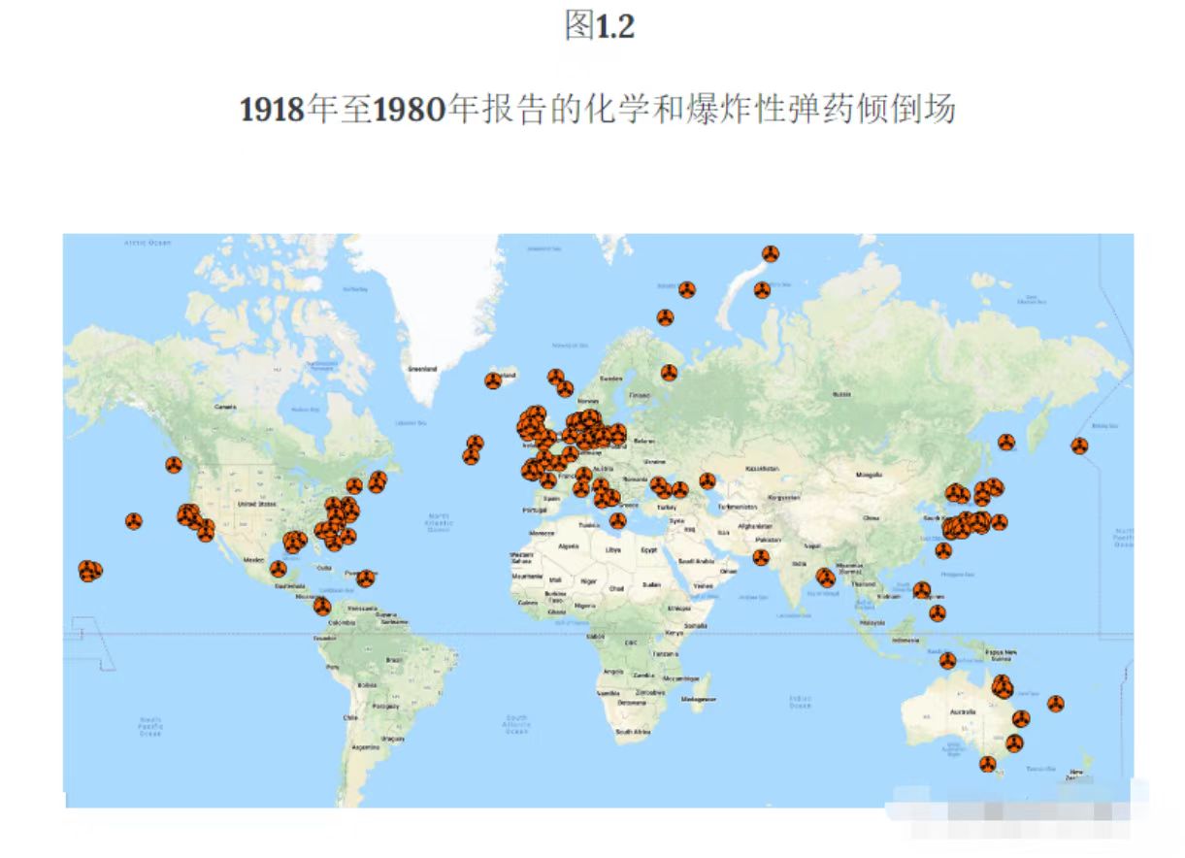
Task: Click the Bay of Bengal marker east of India
Action: click(x=825, y=577)
